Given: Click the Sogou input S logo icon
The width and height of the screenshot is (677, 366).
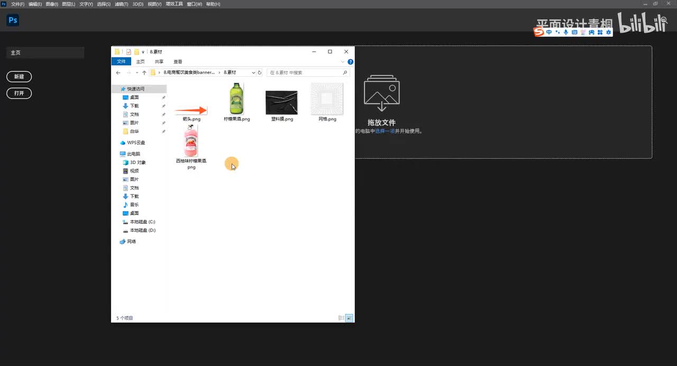Looking at the screenshot, I should 539,32.
